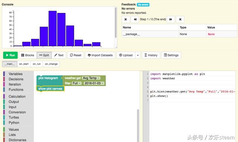The height and width of the screenshot is (142, 238).
Task: Select the on_run tab
Action: [x=37, y=64]
